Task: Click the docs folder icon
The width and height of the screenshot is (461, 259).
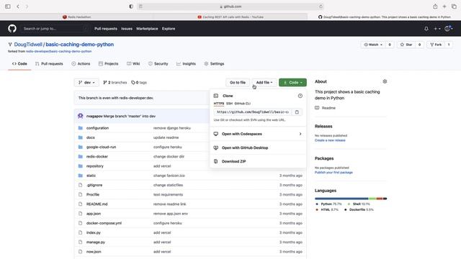Action: (x=81, y=137)
